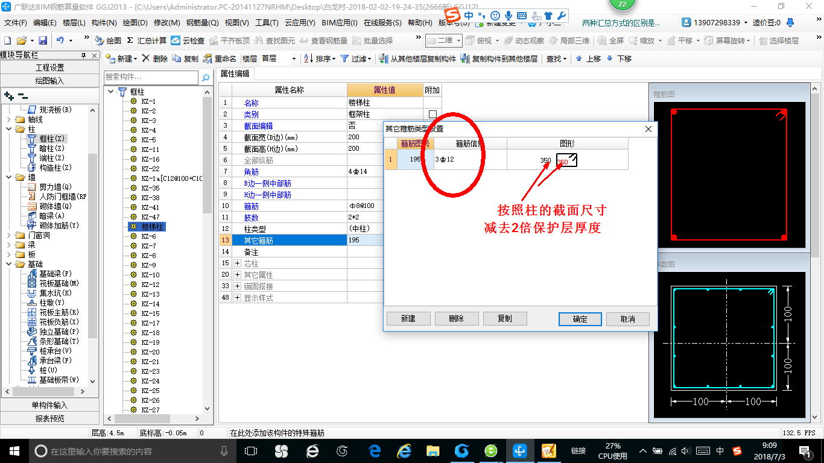This screenshot has width=824, height=463.
Task: Select 构造柱(Z) in the navigation tree
Action: [x=49, y=168]
